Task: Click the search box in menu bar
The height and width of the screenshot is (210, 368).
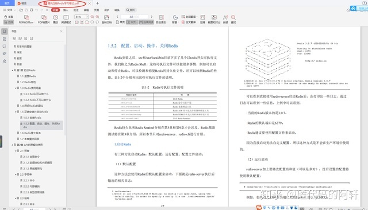Action: (x=131, y=10)
